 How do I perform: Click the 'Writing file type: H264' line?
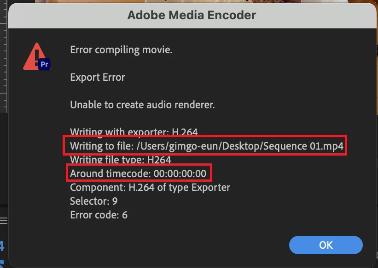click(121, 160)
